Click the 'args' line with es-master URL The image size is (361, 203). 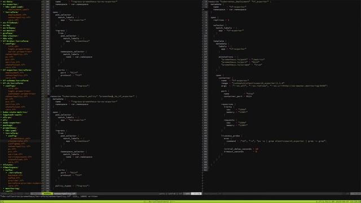274,86
